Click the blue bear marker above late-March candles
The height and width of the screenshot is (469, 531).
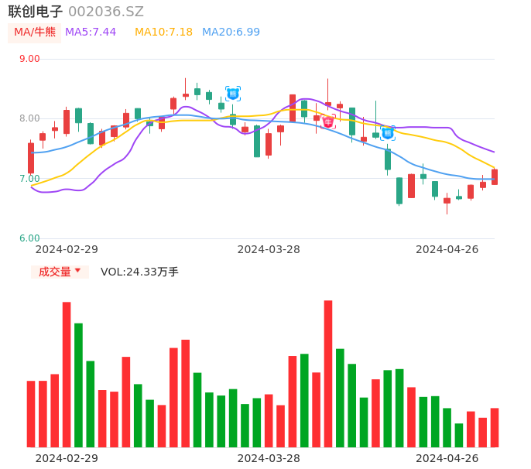click(x=233, y=94)
